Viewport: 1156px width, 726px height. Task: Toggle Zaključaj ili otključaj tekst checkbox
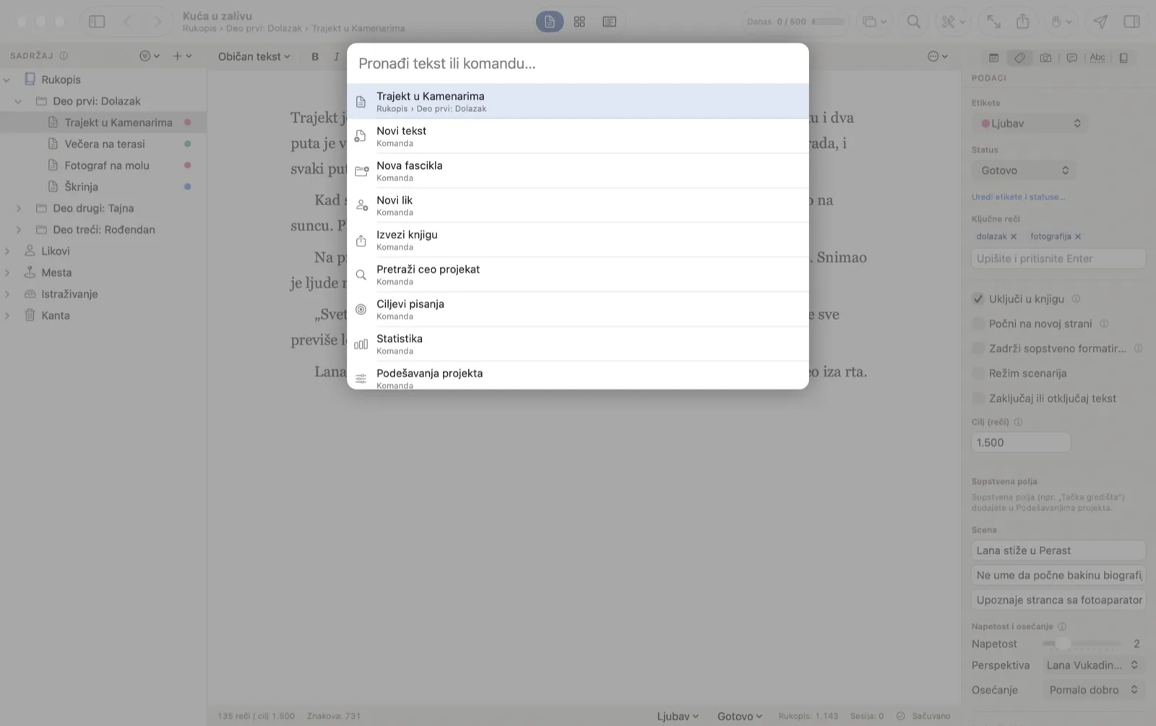(978, 398)
